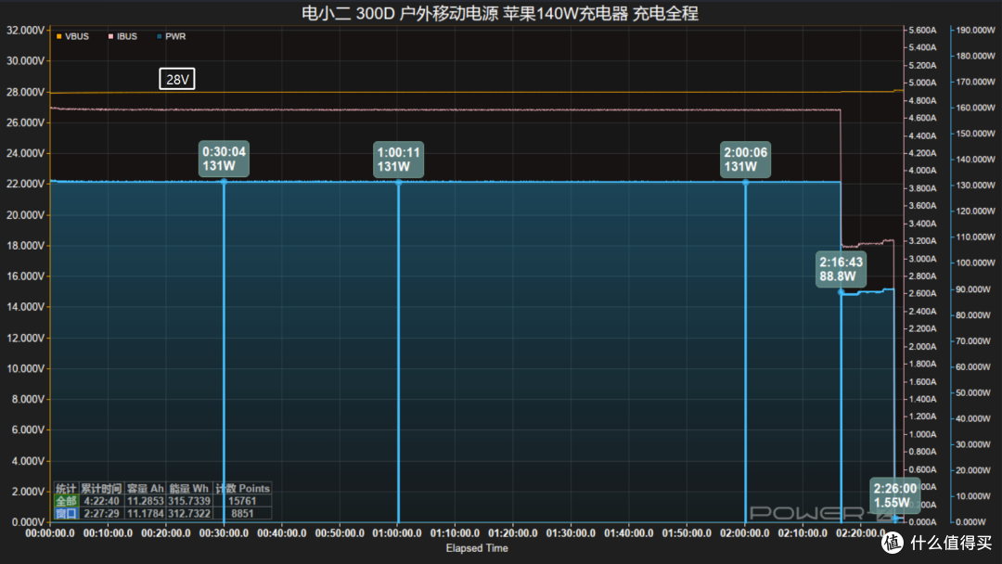Click the 312.7322 energy cell
Viewport: 1002px width, 564px height.
coord(188,513)
